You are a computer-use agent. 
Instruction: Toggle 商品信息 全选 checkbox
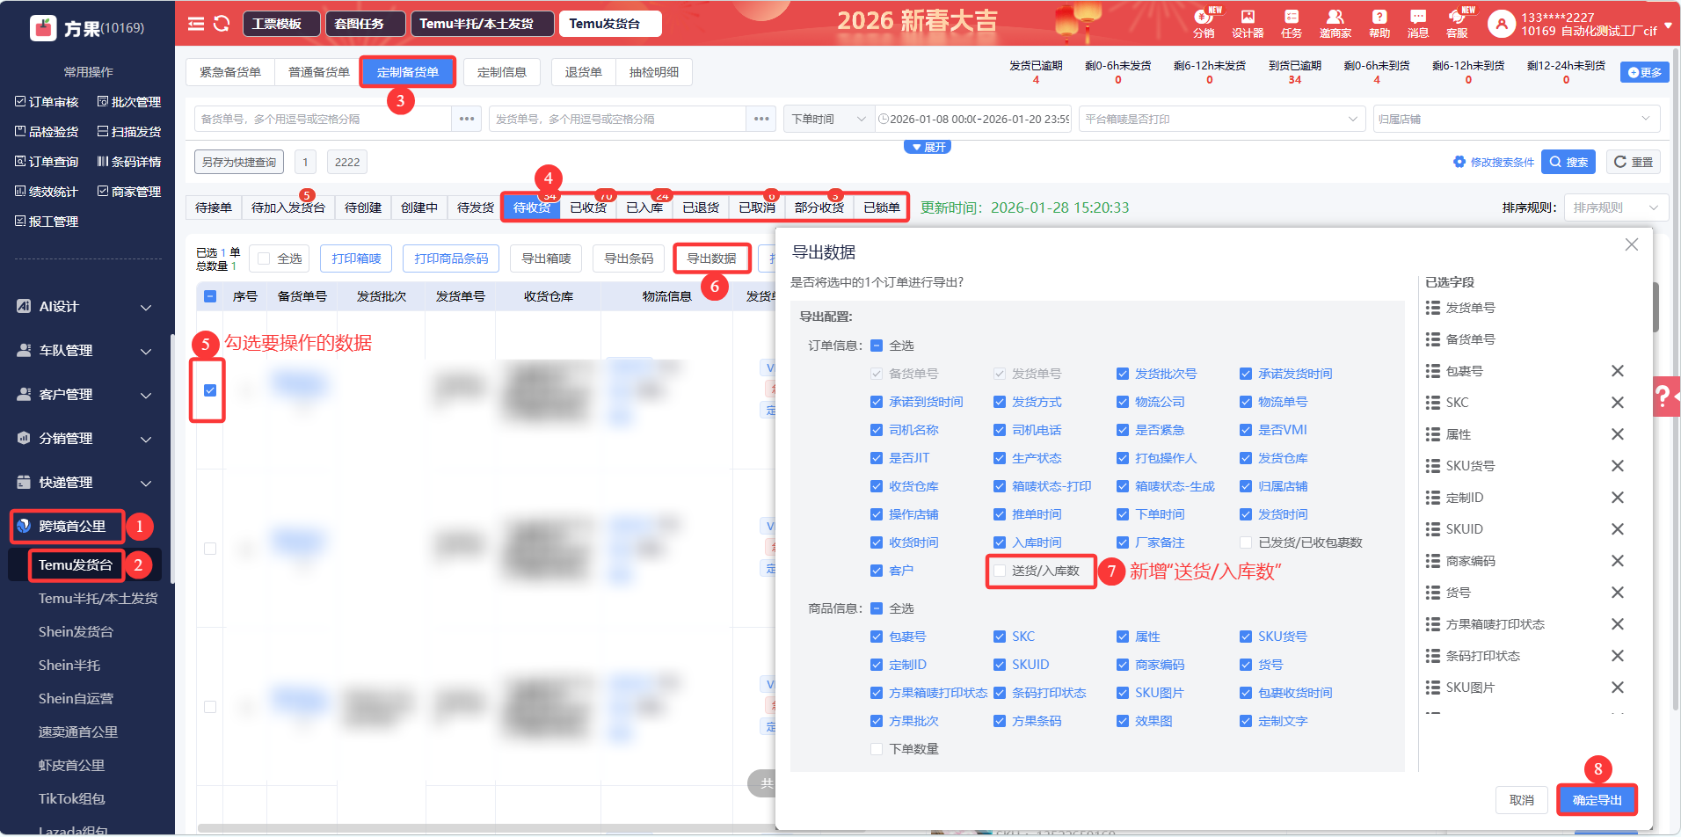[877, 608]
